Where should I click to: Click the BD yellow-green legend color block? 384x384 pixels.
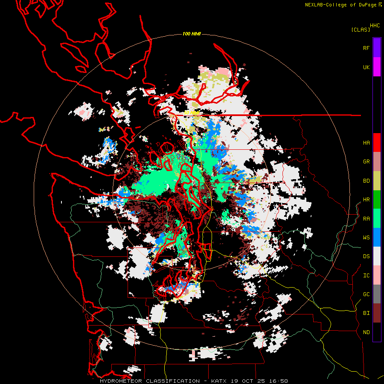tap(377, 181)
